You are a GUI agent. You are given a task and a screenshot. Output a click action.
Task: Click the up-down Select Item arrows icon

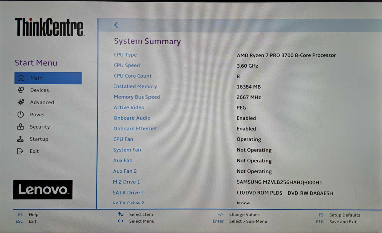pos(121,214)
